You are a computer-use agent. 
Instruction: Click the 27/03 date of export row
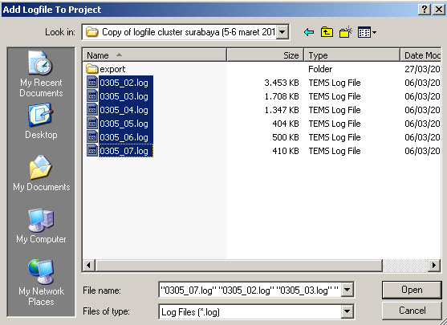click(422, 69)
